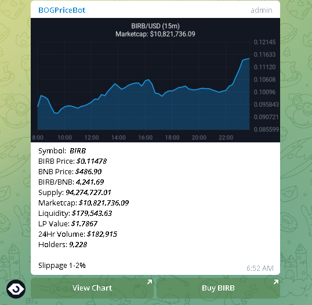This screenshot has width=312, height=305.
Task: Open the BOGPriceBot sender name
Action: coord(61,10)
